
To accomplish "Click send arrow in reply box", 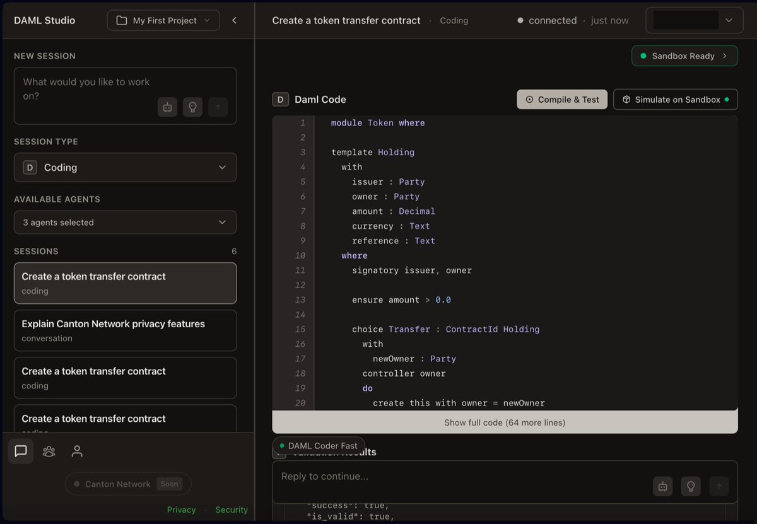I will pyautogui.click(x=719, y=486).
